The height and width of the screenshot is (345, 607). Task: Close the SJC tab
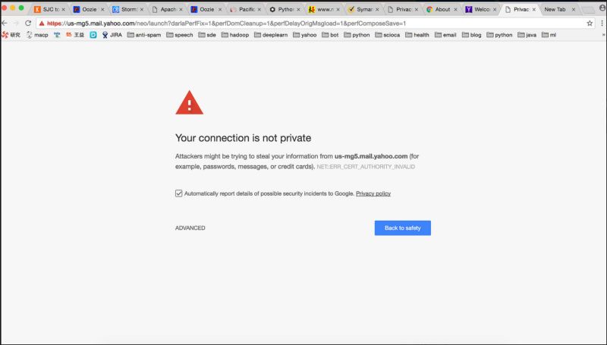click(x=63, y=9)
